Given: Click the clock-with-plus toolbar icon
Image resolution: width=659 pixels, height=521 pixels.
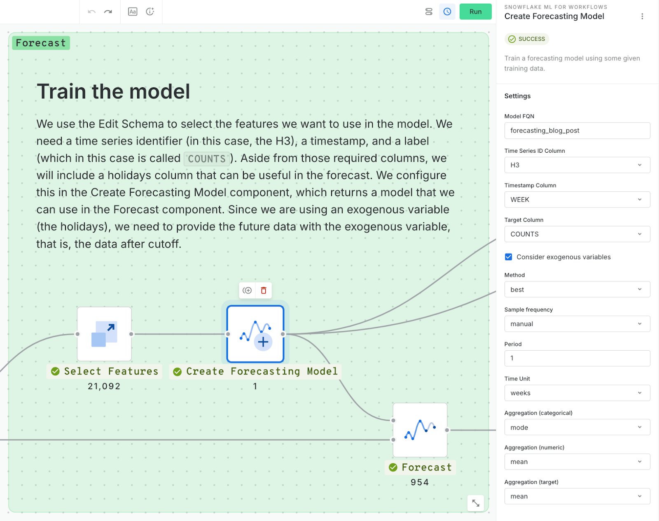Looking at the screenshot, I should click(x=150, y=12).
